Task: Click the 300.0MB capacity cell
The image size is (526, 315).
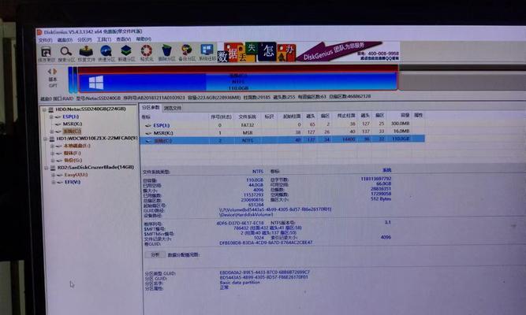Action: coord(400,124)
